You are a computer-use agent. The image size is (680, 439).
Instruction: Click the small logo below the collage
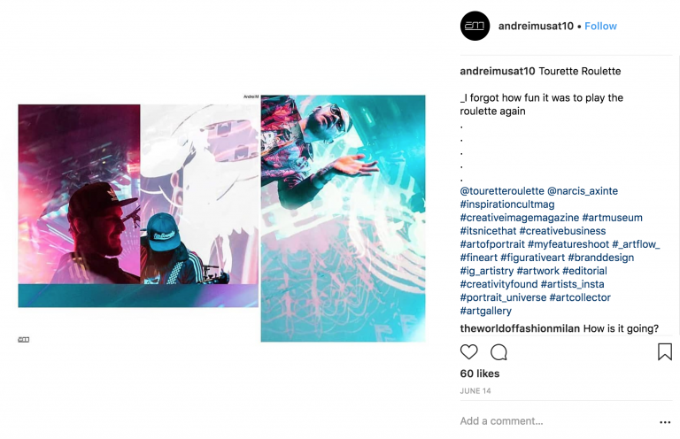coord(23,339)
